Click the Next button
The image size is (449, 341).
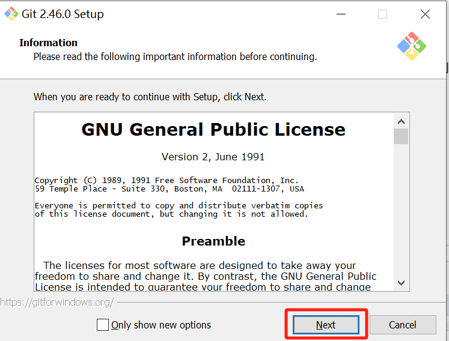pyautogui.click(x=326, y=325)
